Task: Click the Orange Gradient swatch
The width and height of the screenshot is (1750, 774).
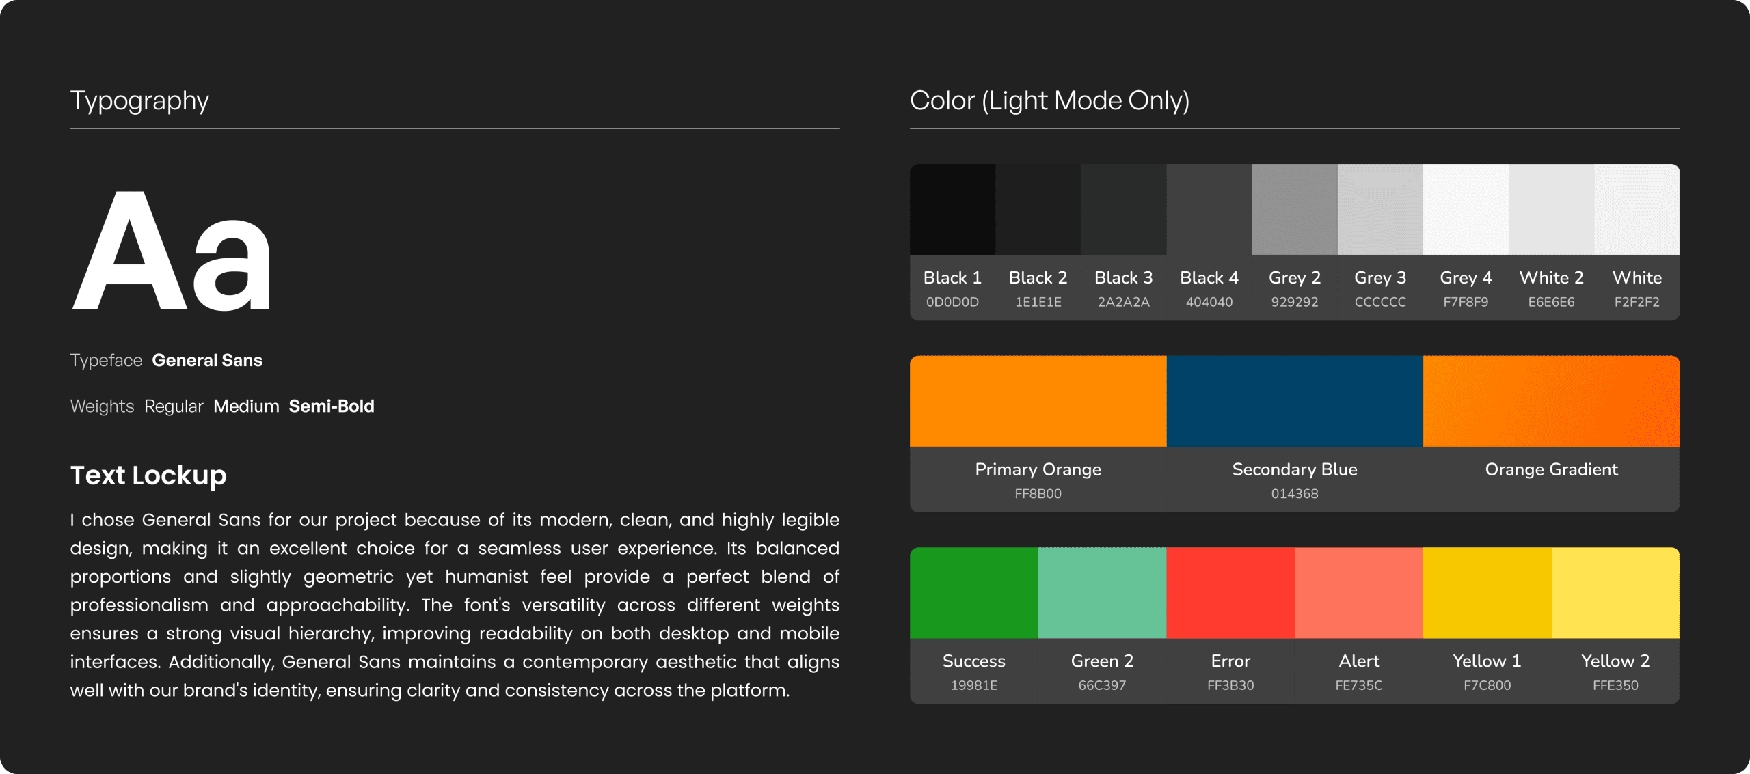Action: pos(1551,401)
